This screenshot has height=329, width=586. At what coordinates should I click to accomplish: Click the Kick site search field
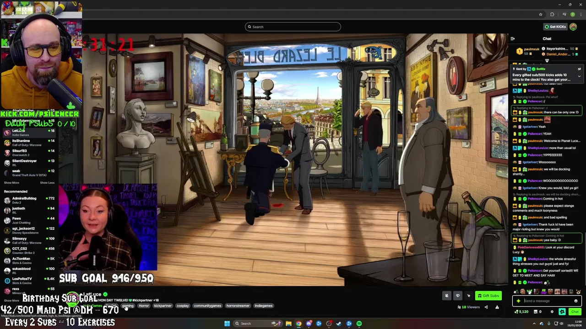pos(293,27)
